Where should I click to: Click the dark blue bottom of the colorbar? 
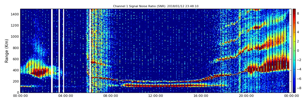(294, 90)
